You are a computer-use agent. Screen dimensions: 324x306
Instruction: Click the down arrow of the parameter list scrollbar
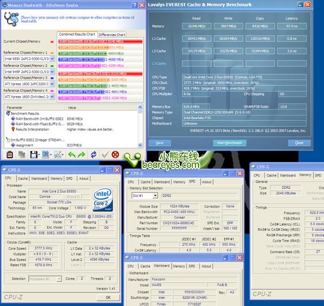(x=140, y=145)
